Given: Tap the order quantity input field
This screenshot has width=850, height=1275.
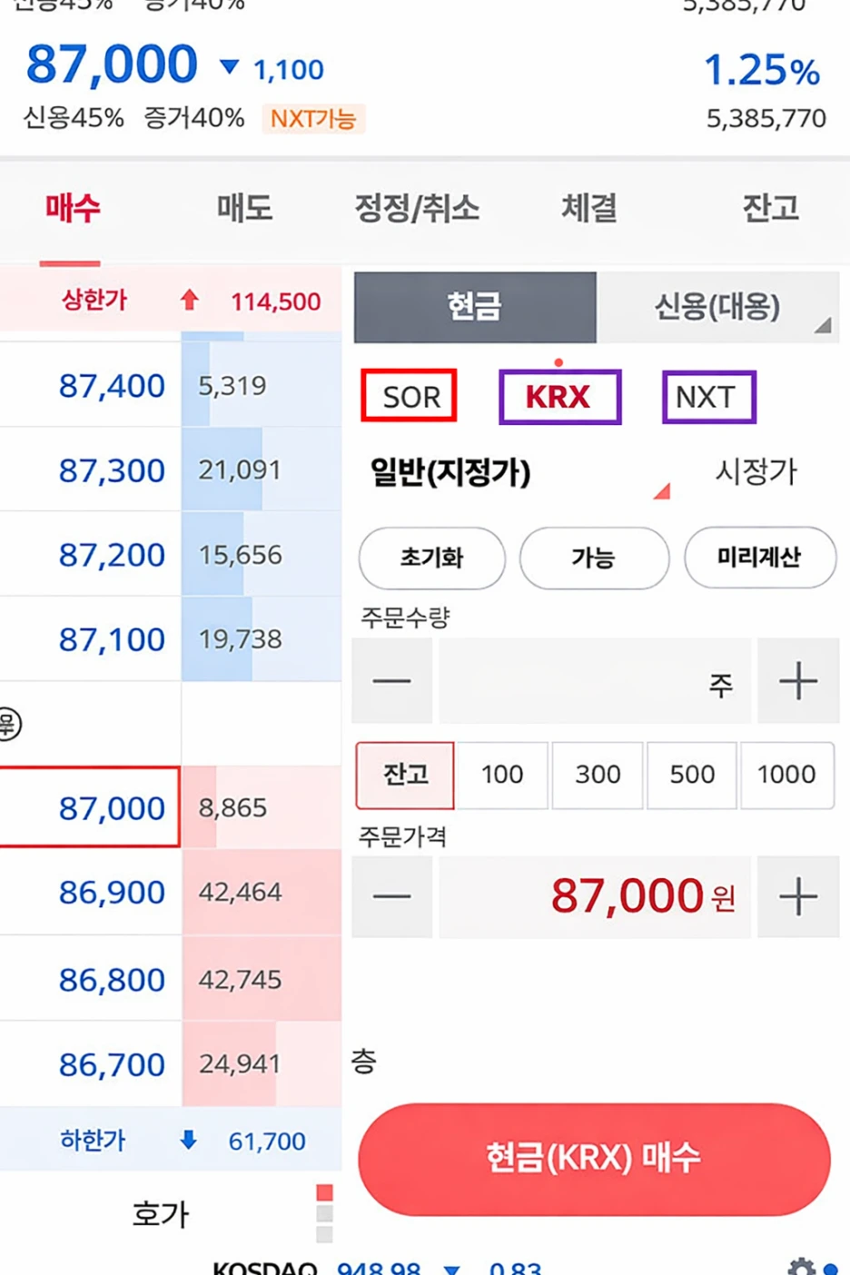Looking at the screenshot, I should (x=581, y=681).
